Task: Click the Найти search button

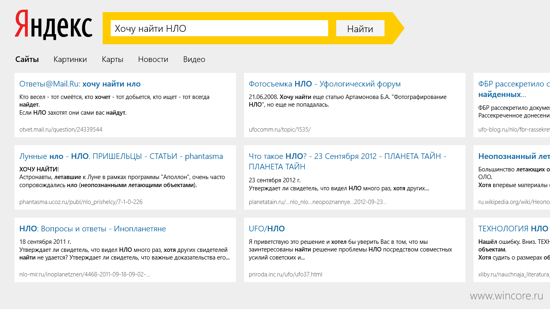Action: 360,28
